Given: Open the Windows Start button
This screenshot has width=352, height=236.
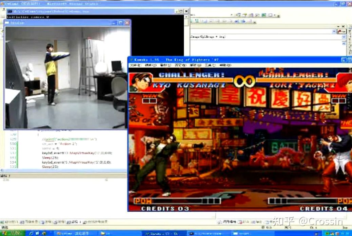Looking at the screenshot, I should [13, 233].
